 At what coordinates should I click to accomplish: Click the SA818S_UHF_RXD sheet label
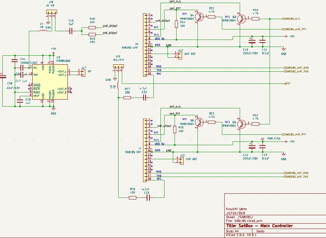(x=296, y=68)
